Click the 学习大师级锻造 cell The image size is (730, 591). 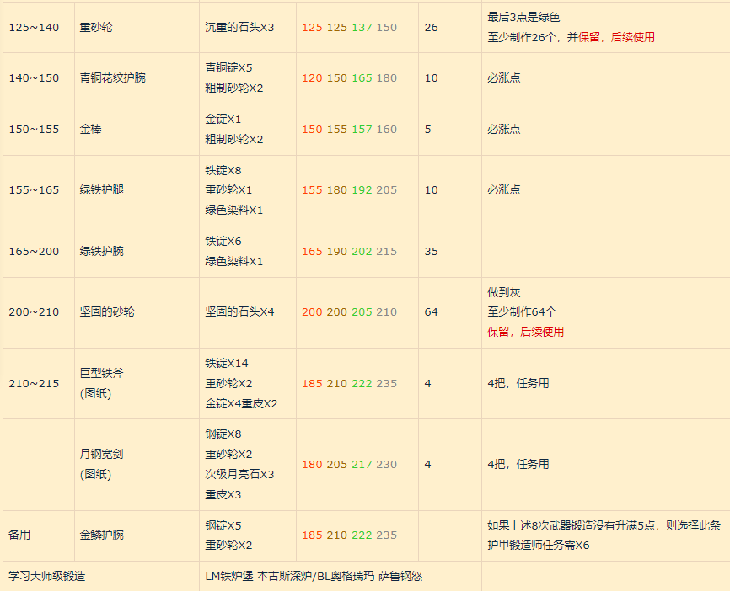coord(47,577)
